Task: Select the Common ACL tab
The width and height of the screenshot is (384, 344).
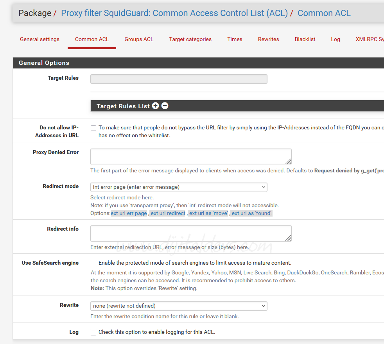Action: tap(92, 39)
